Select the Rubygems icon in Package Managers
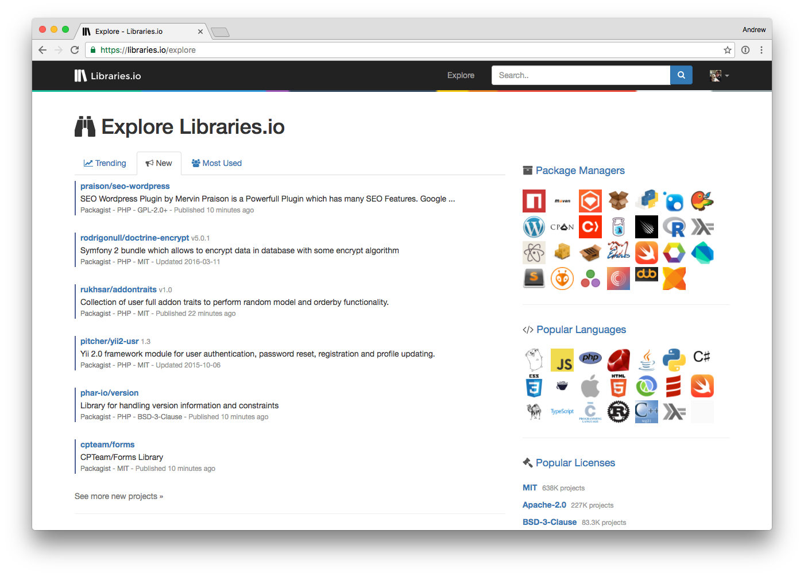The image size is (804, 576). [590, 201]
